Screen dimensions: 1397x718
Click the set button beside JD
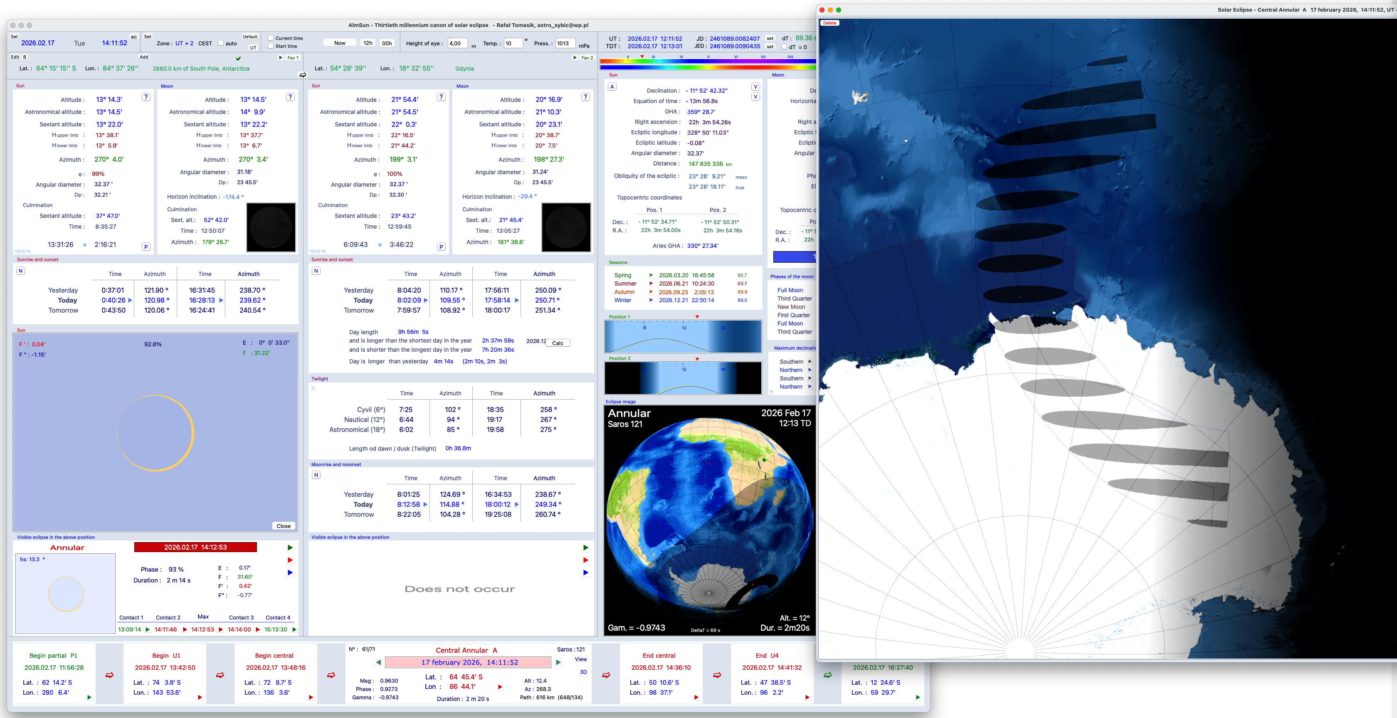770,39
